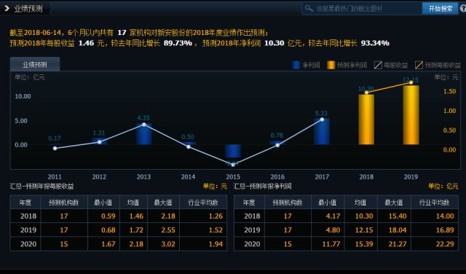The height and width of the screenshot is (274, 466).
Task: Click the 2013 net profit bar labeled 4.35
Action: [144, 134]
